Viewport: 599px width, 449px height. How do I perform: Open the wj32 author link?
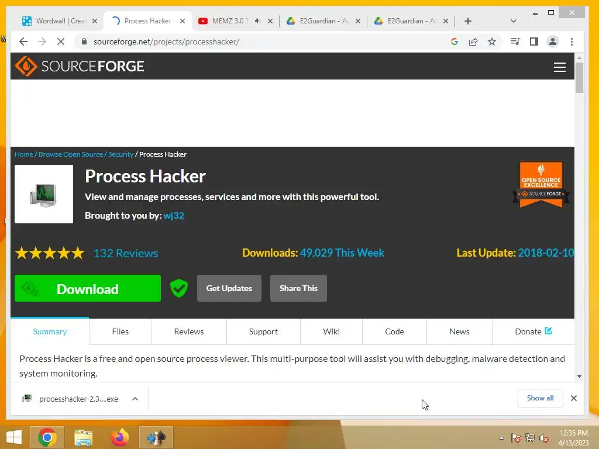coord(174,215)
